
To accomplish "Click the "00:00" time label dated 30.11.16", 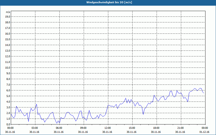I will (11, 128).
